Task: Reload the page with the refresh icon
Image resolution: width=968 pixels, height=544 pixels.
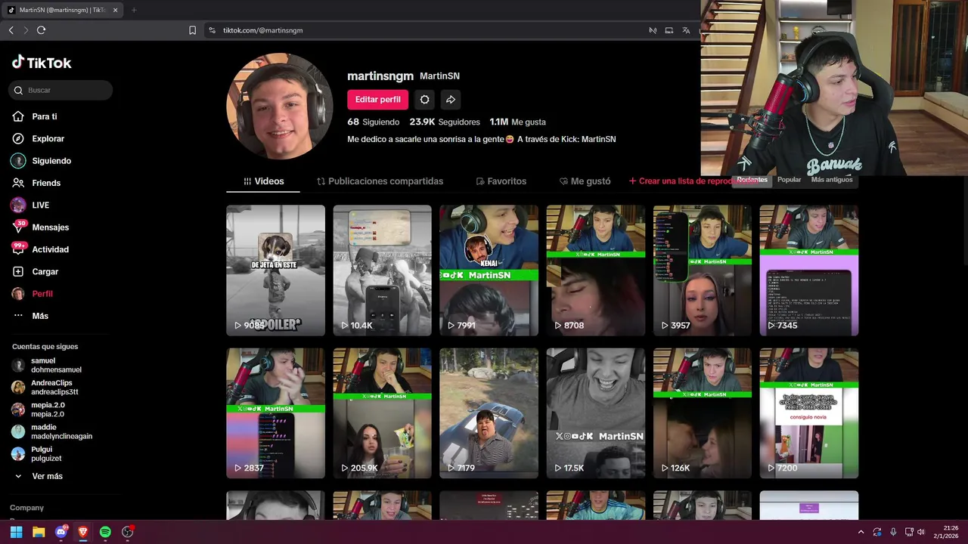Action: pyautogui.click(x=41, y=30)
